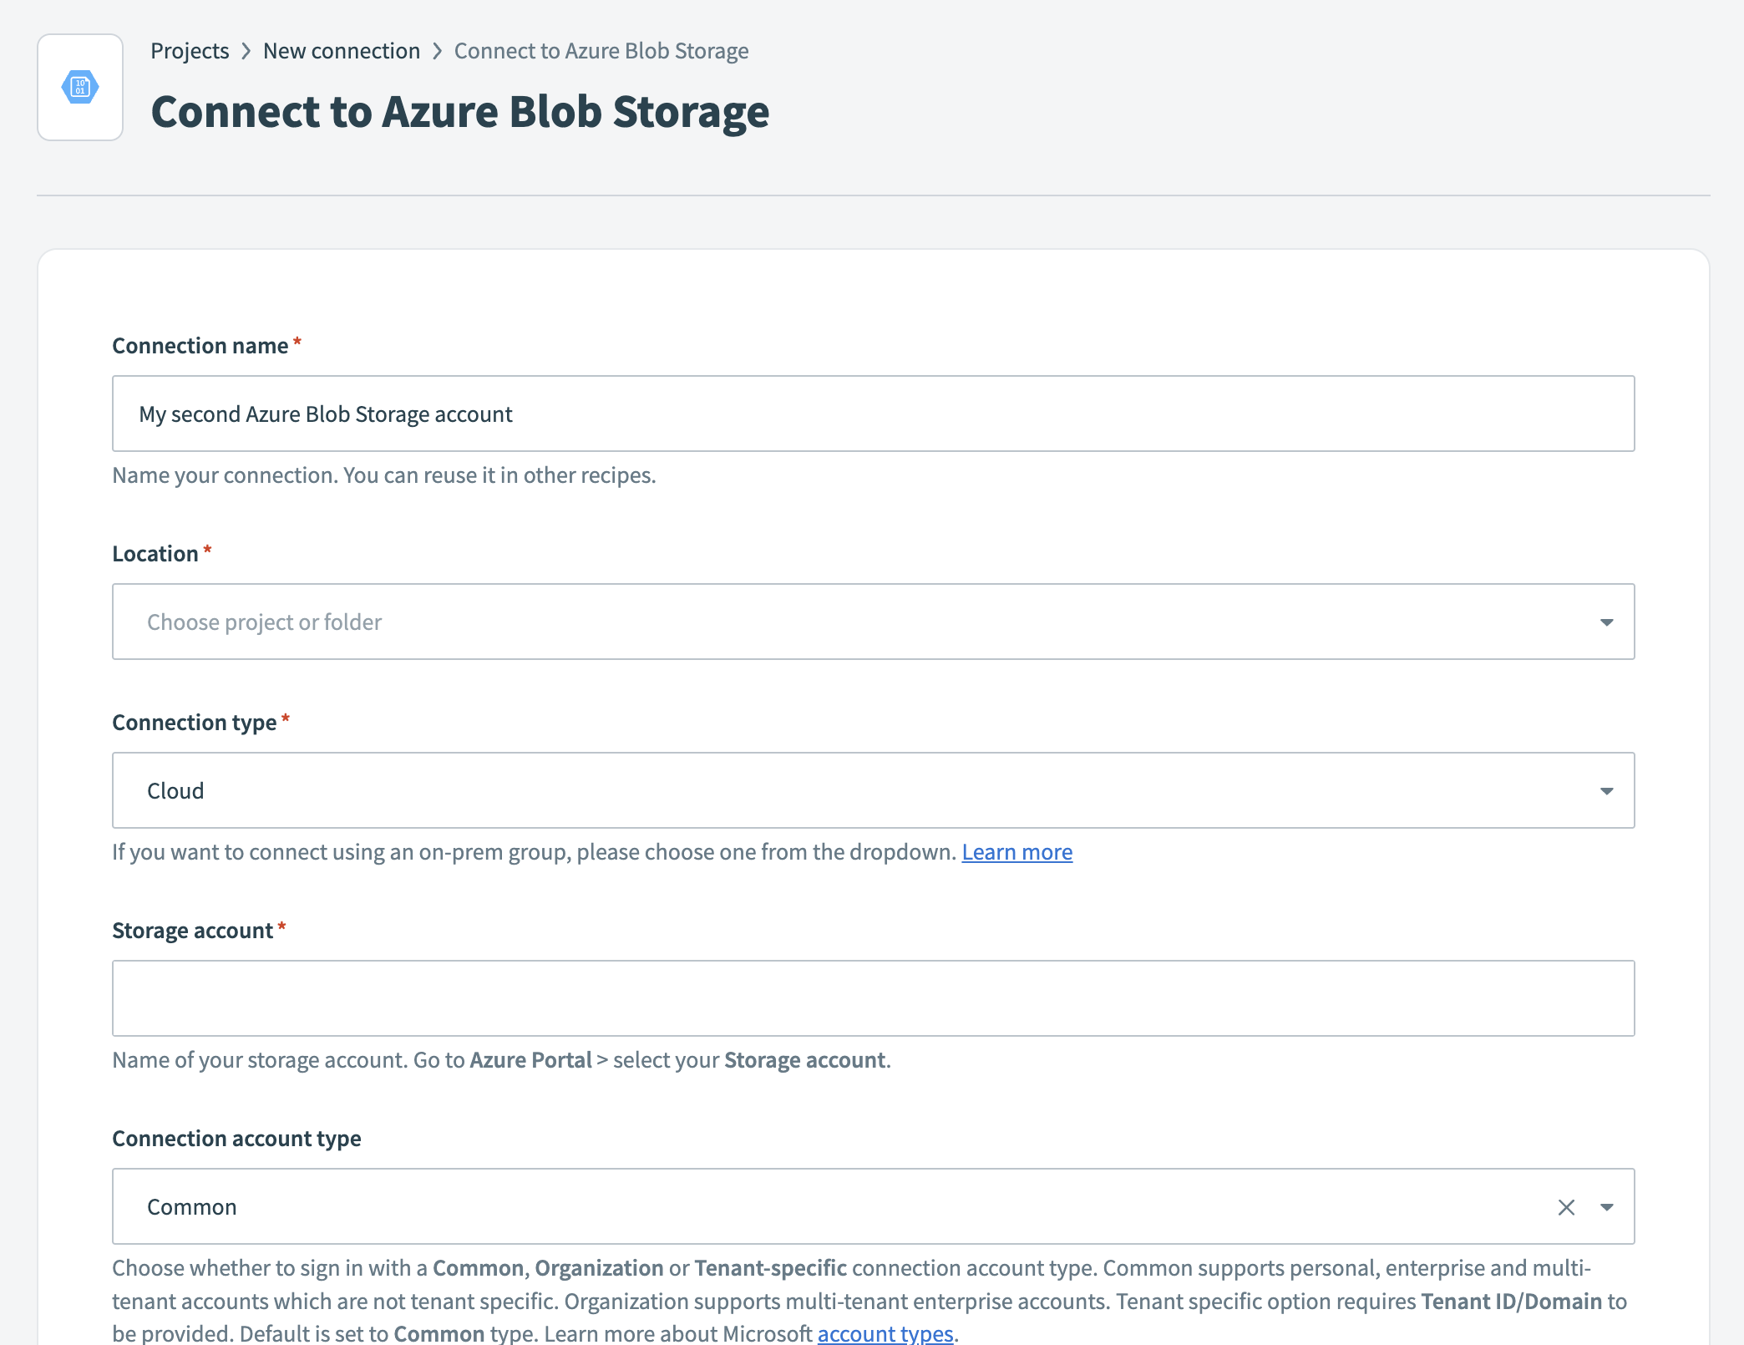Click the My second Azure Blob Storage text
The width and height of the screenshot is (1744, 1345).
click(x=325, y=414)
